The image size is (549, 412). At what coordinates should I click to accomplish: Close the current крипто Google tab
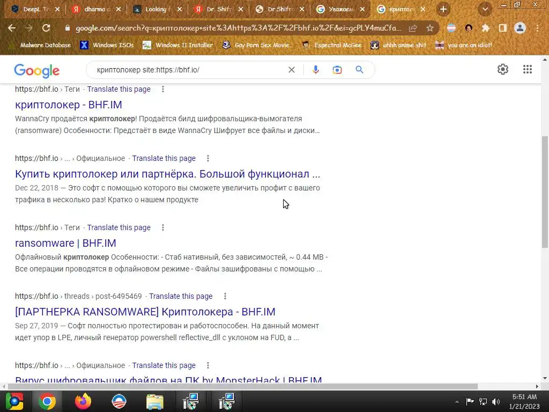423,9
